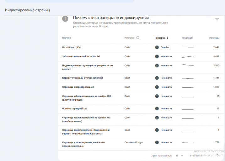Open Заблокировано в файле robots.txt reason

pyautogui.click(x=81, y=56)
